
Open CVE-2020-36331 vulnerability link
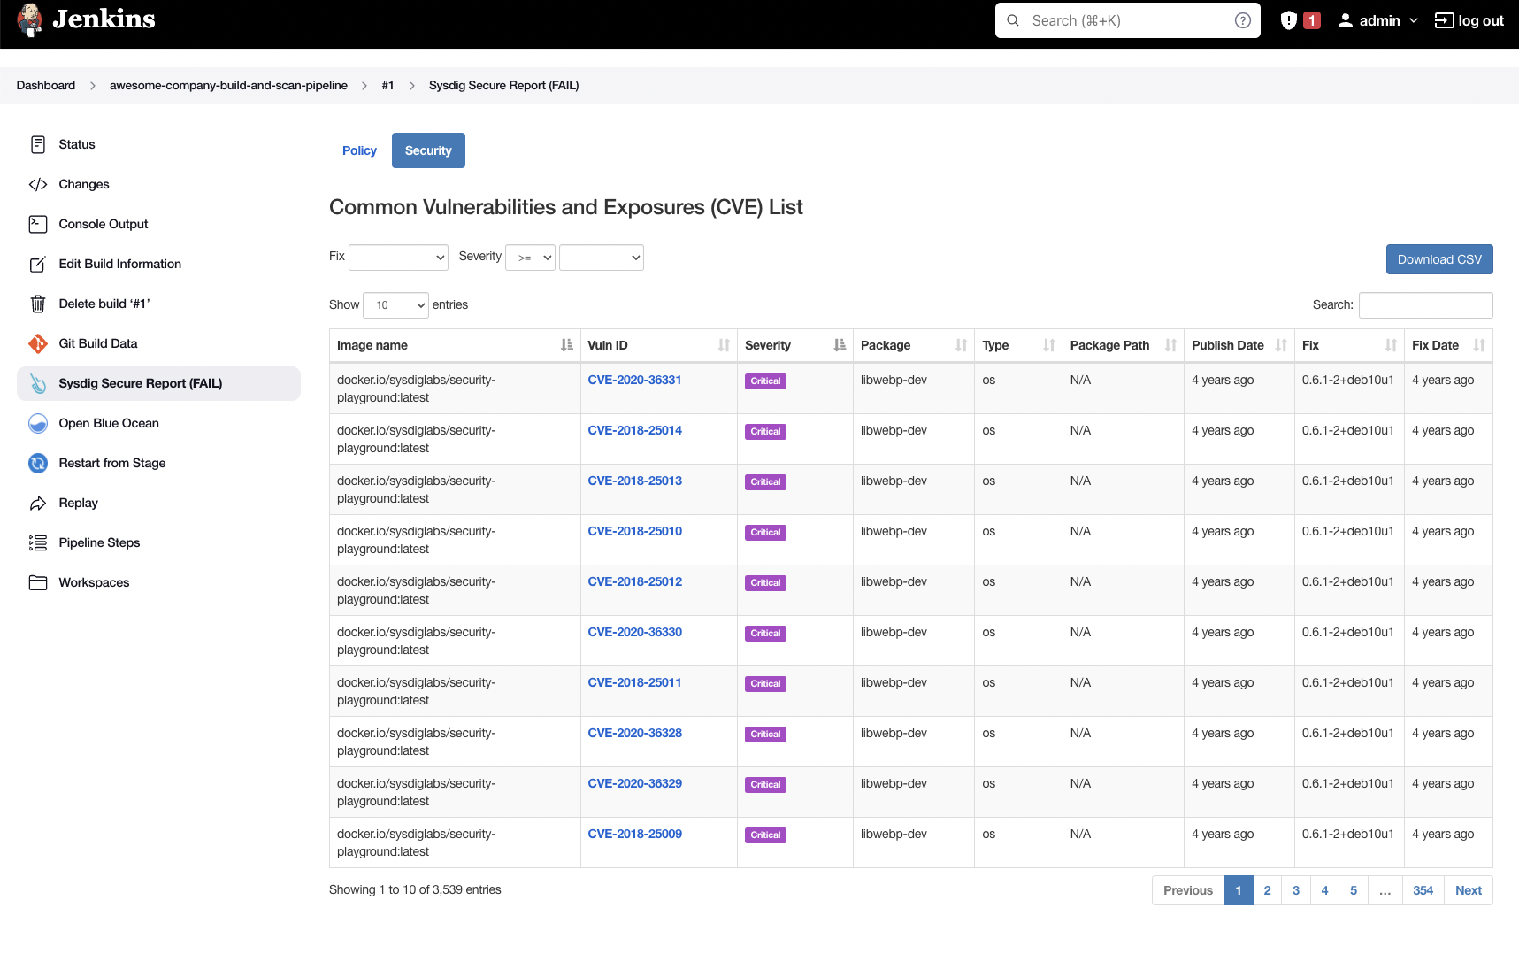pos(634,380)
